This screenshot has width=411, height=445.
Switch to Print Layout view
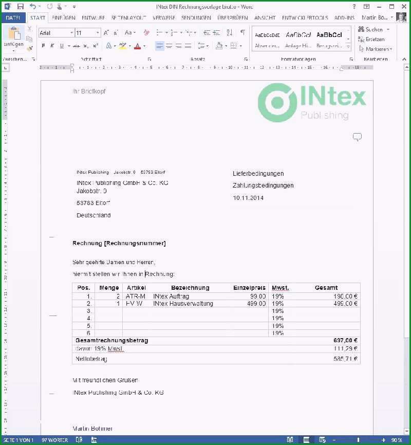(x=306, y=440)
